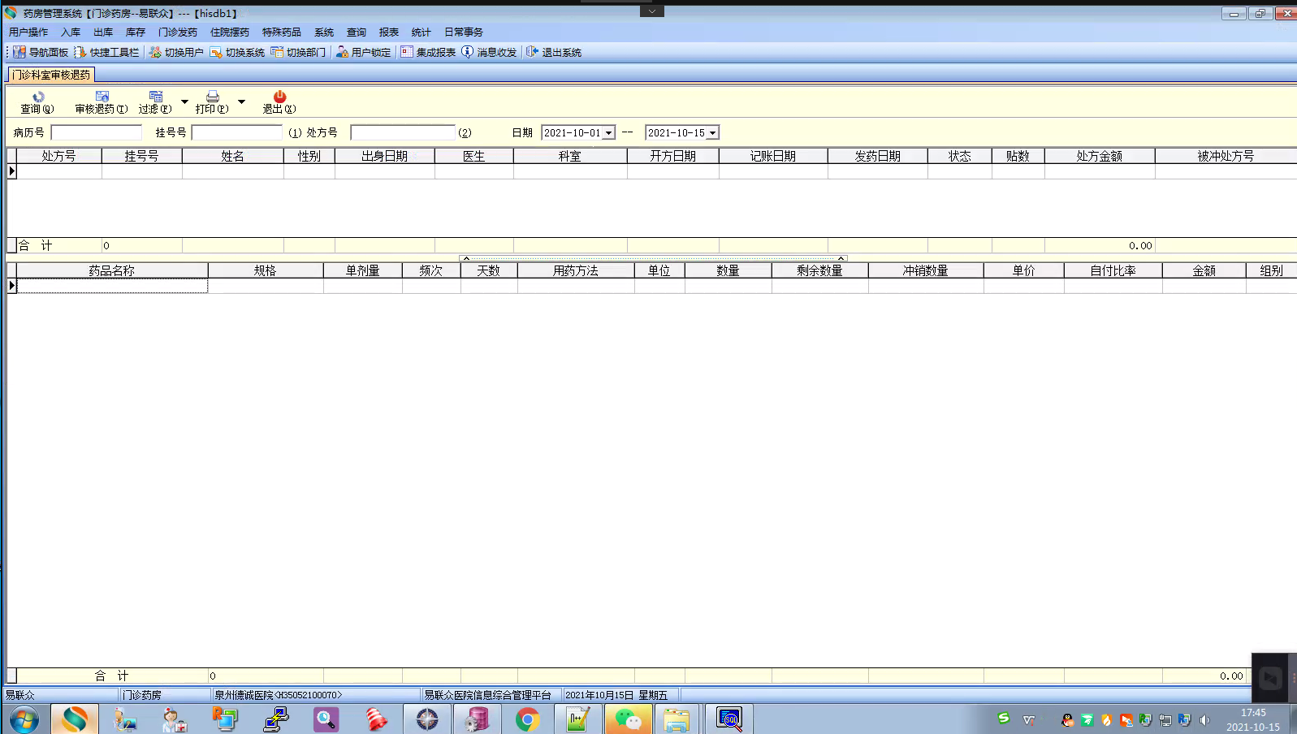The height and width of the screenshot is (734, 1297).
Task: Open the 用户操作 menu
Action: click(28, 32)
